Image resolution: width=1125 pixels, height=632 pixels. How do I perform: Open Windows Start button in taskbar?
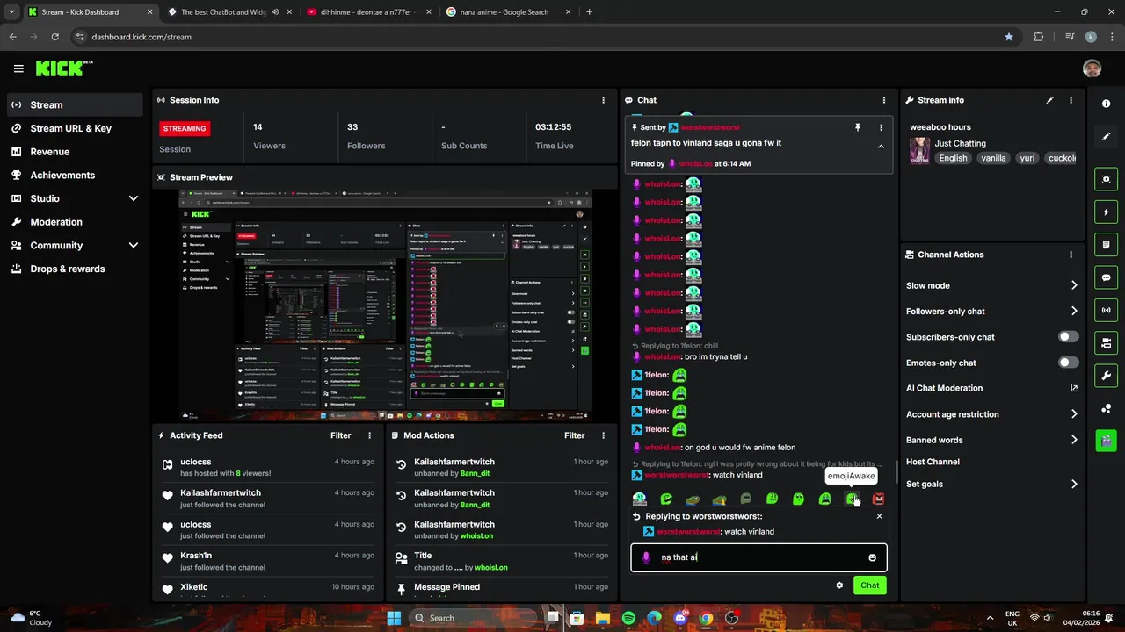click(x=394, y=618)
